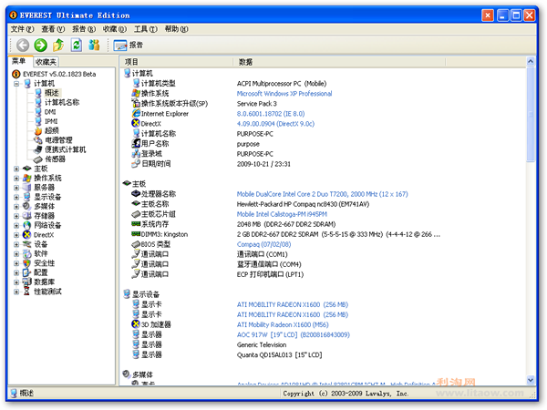This screenshot has height=410, width=547.
Task: Select 计算机名称 in the sidebar tree
Action: 62,102
